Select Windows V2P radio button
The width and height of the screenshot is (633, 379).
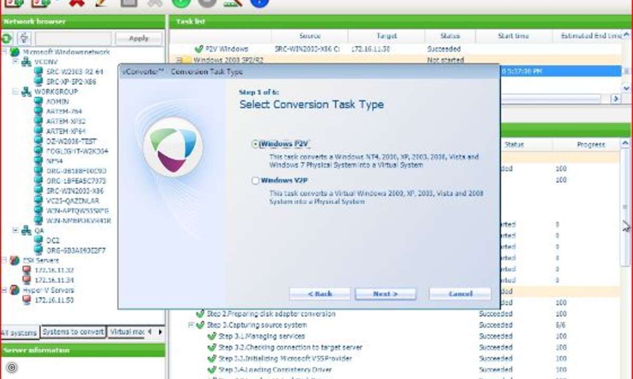coord(256,181)
